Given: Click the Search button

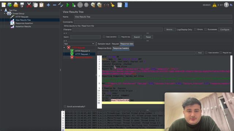Looking at the screenshot, I should coord(137,37).
